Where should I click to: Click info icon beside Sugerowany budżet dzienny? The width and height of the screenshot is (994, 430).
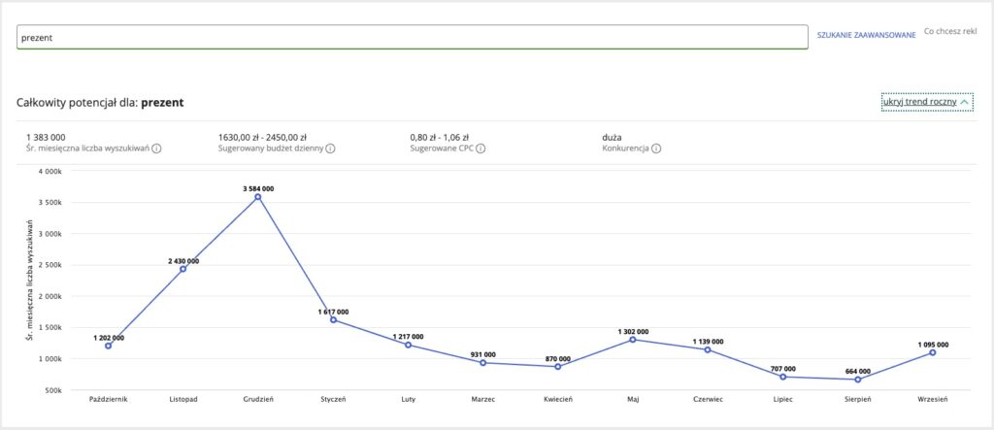[x=330, y=149]
